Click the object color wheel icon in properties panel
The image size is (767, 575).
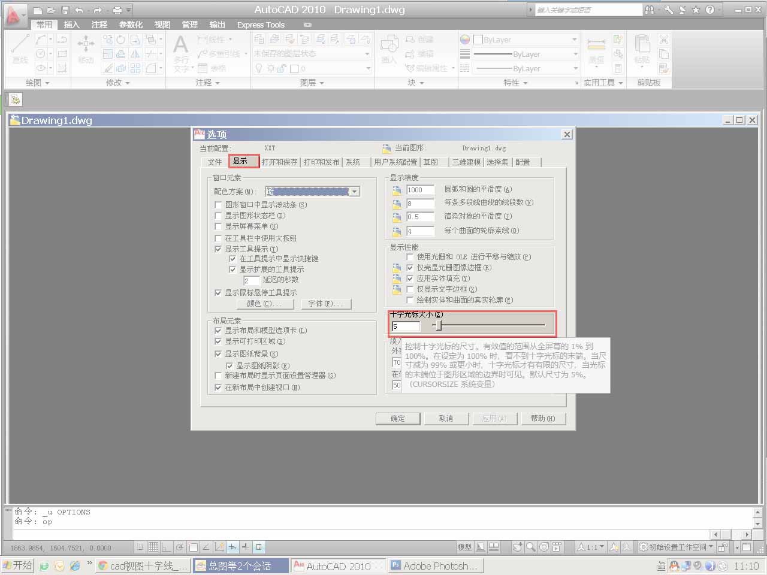465,40
